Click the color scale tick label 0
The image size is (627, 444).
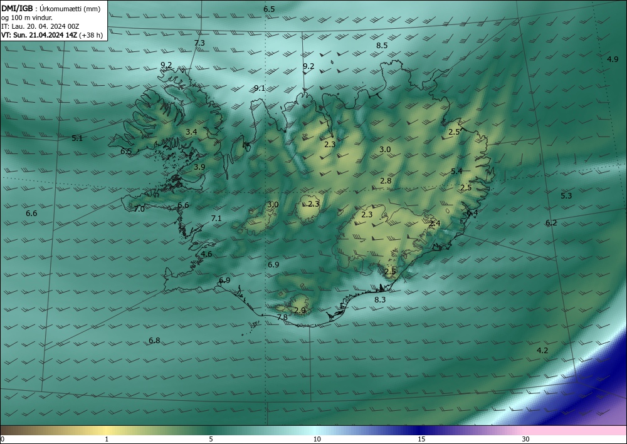pos(3,440)
